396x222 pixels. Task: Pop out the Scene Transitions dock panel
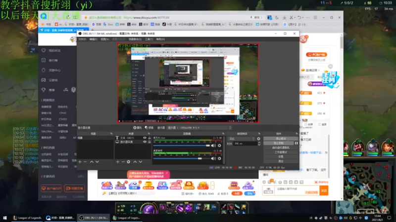coord(259,134)
